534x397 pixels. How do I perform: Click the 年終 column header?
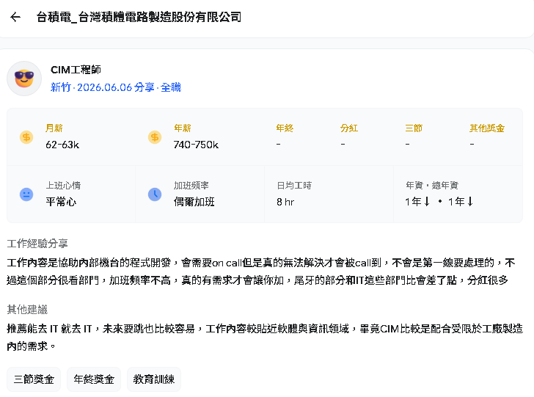[285, 128]
